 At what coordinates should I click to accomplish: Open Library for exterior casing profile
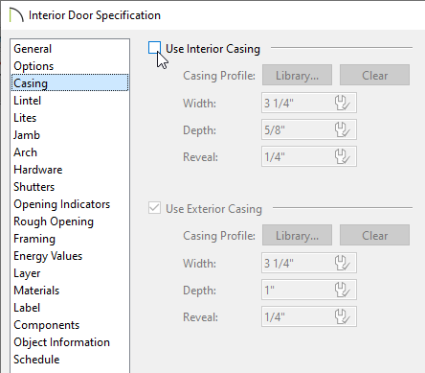[297, 235]
